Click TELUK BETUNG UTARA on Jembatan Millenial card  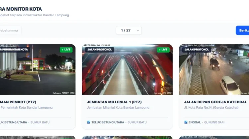click(x=108, y=122)
